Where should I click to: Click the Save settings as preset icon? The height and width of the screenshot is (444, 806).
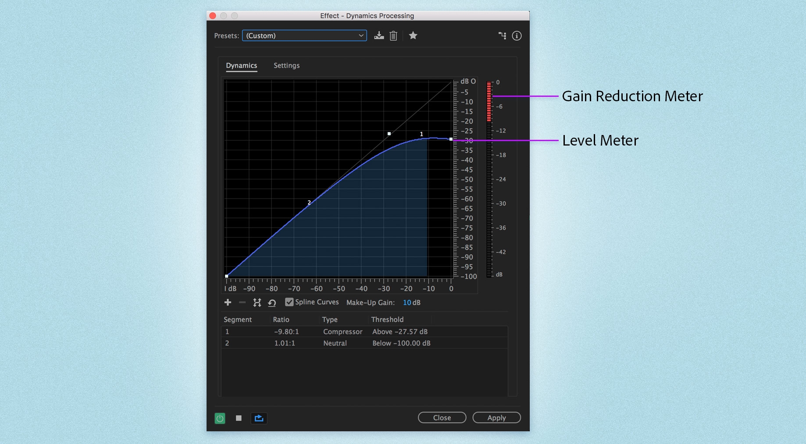point(379,36)
